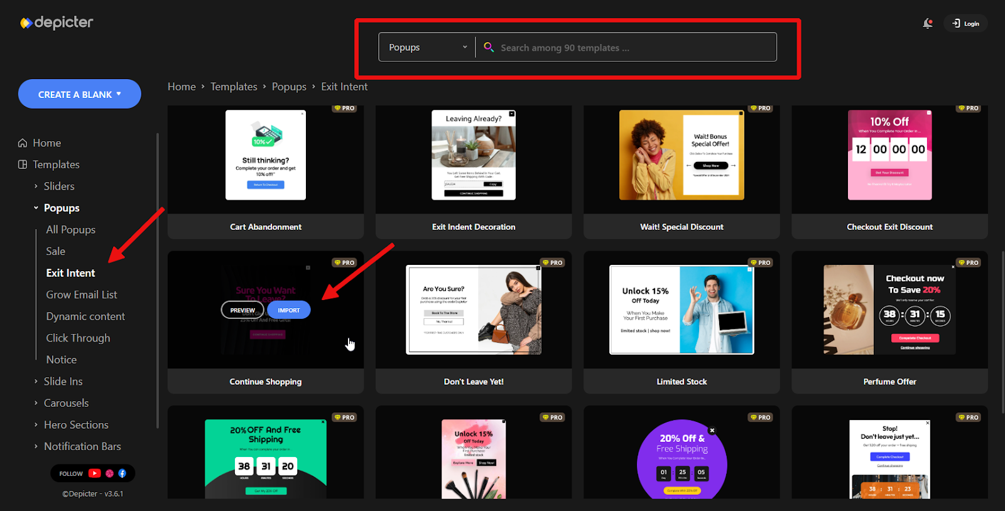Open Depicter Dribbble icon
The image size is (1005, 511).
pos(109,473)
